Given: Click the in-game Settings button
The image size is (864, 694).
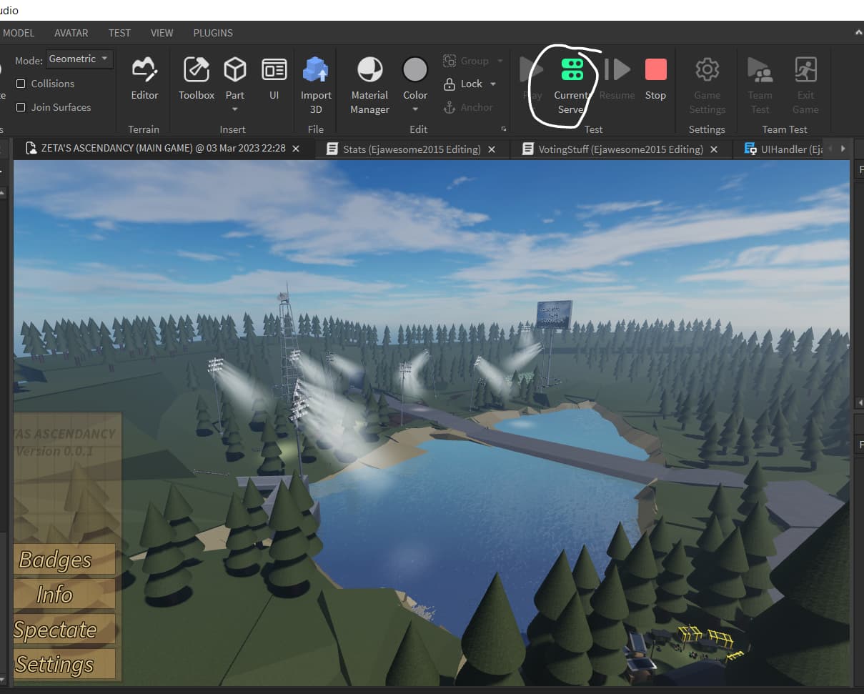Looking at the screenshot, I should click(64, 665).
